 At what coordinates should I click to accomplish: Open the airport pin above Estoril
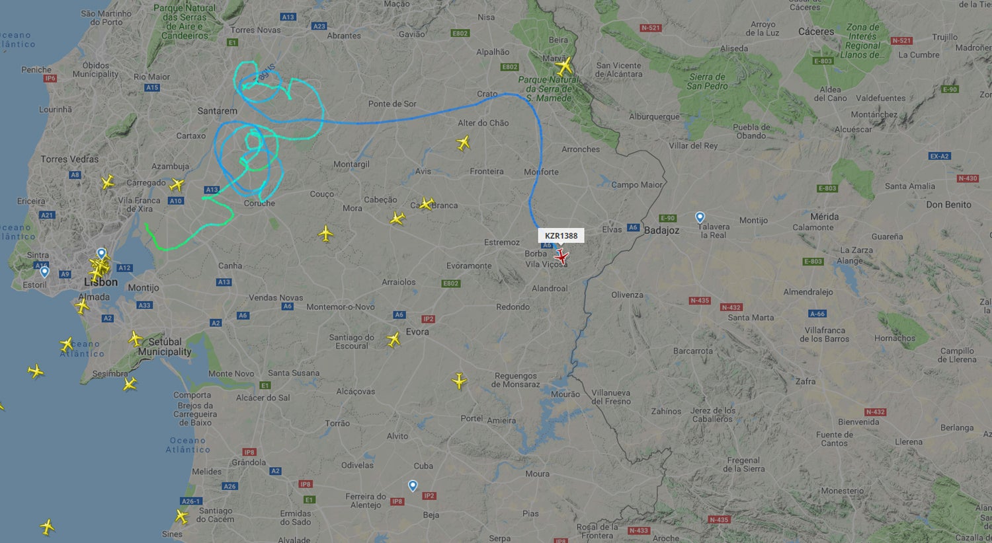coord(44,271)
